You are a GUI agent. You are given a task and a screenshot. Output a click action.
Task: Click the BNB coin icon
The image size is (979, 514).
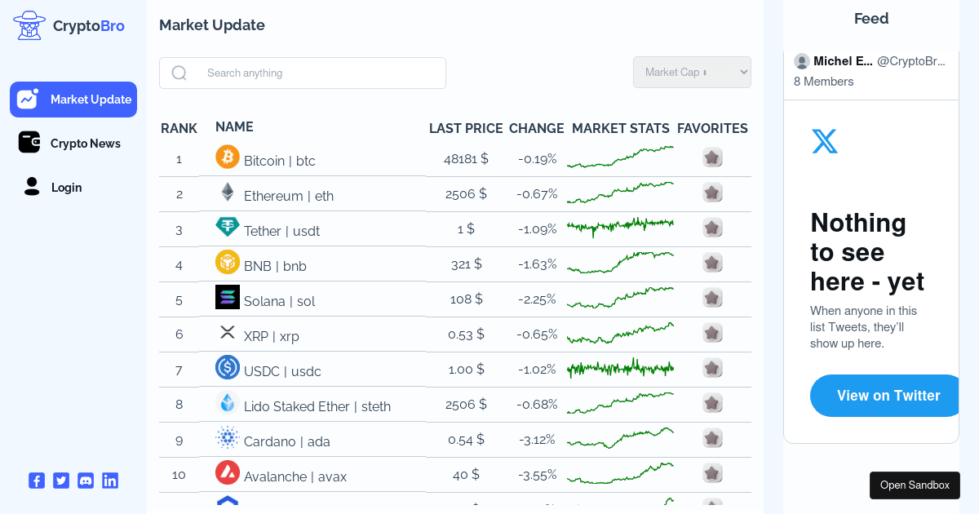click(228, 262)
